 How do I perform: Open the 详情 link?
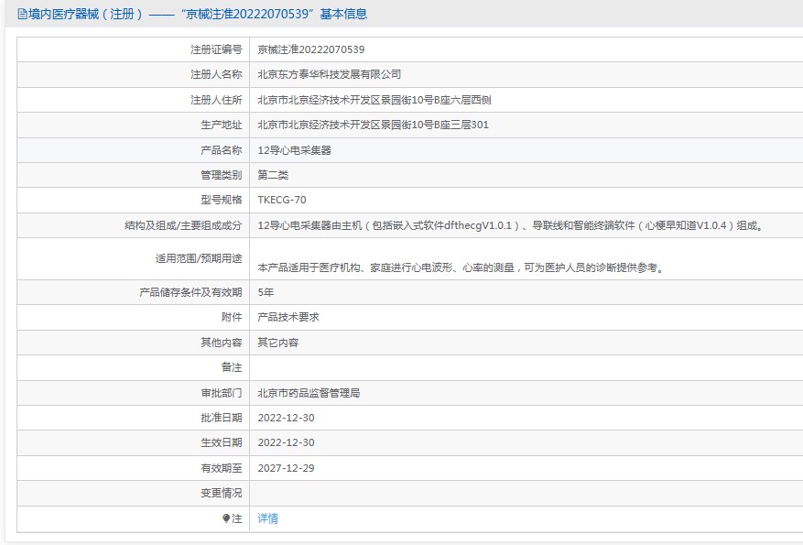[x=267, y=518]
